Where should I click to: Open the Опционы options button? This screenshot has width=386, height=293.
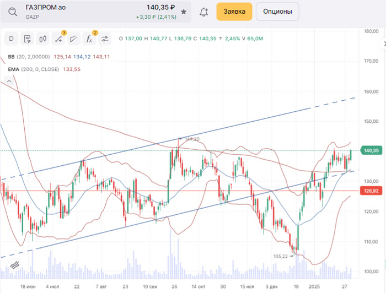tap(277, 12)
